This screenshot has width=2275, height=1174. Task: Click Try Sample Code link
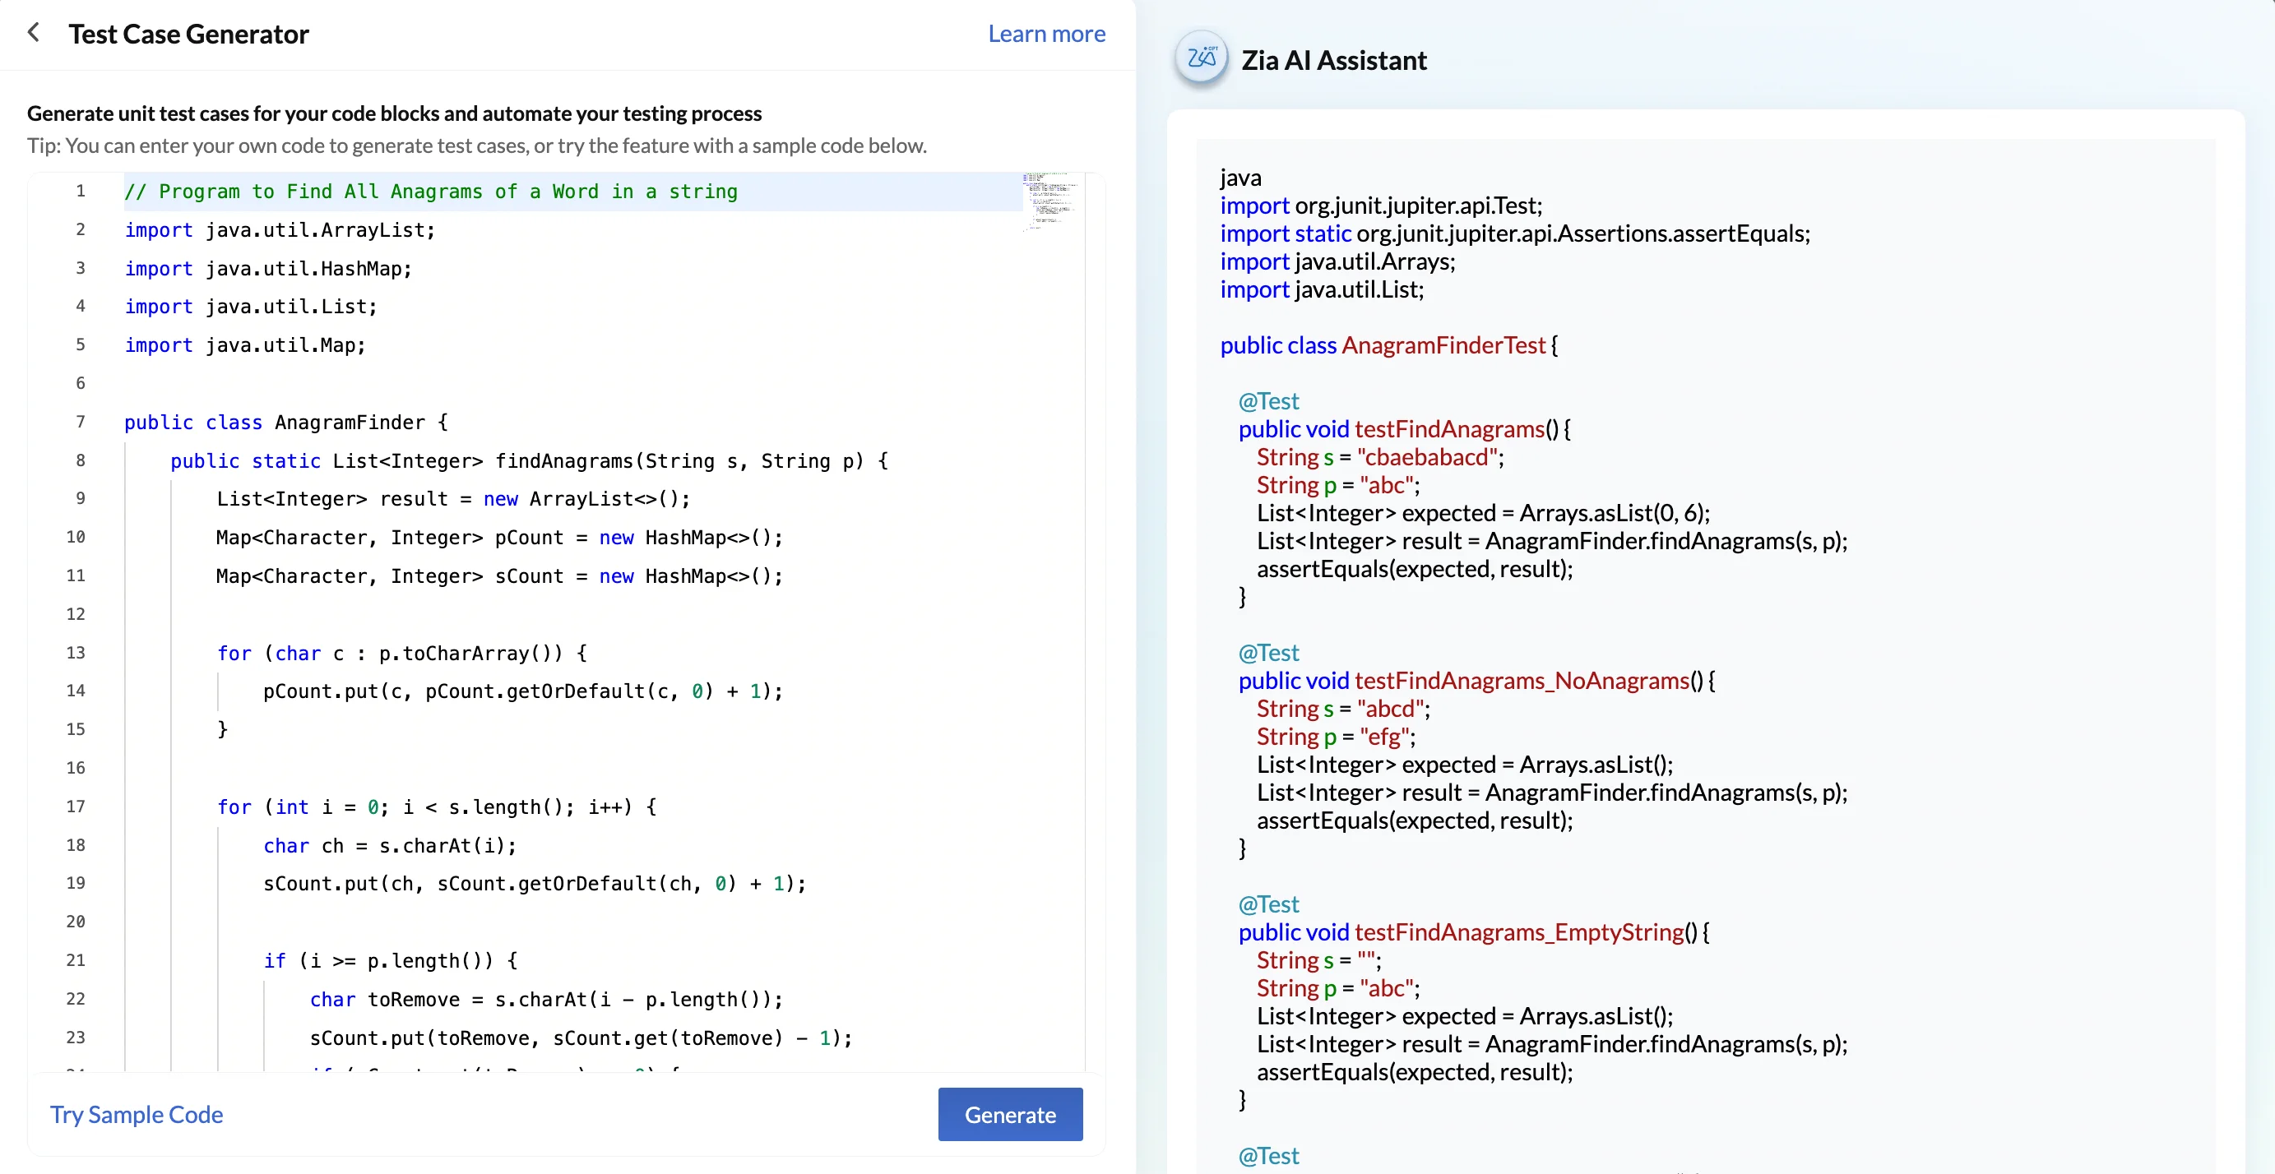(136, 1114)
